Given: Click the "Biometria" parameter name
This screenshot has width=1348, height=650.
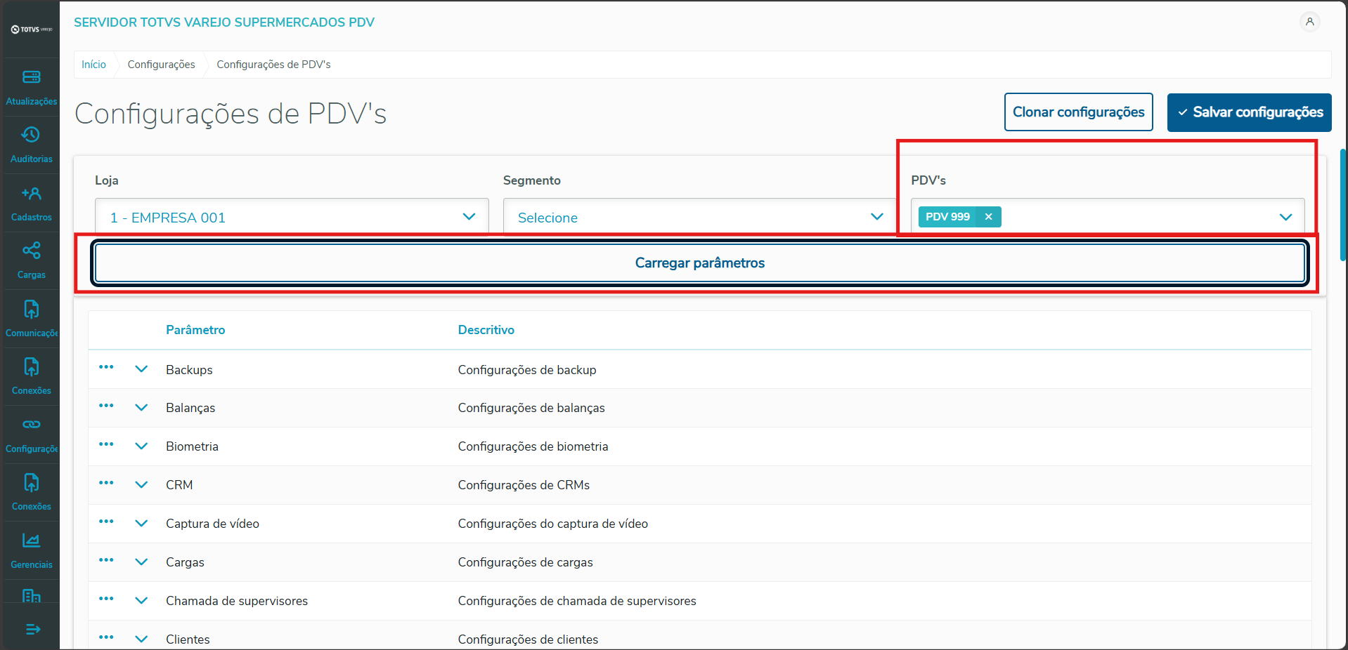Looking at the screenshot, I should pos(192,446).
